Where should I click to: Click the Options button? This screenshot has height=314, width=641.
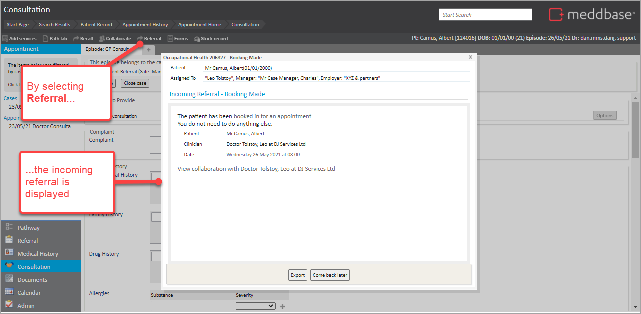tap(604, 115)
